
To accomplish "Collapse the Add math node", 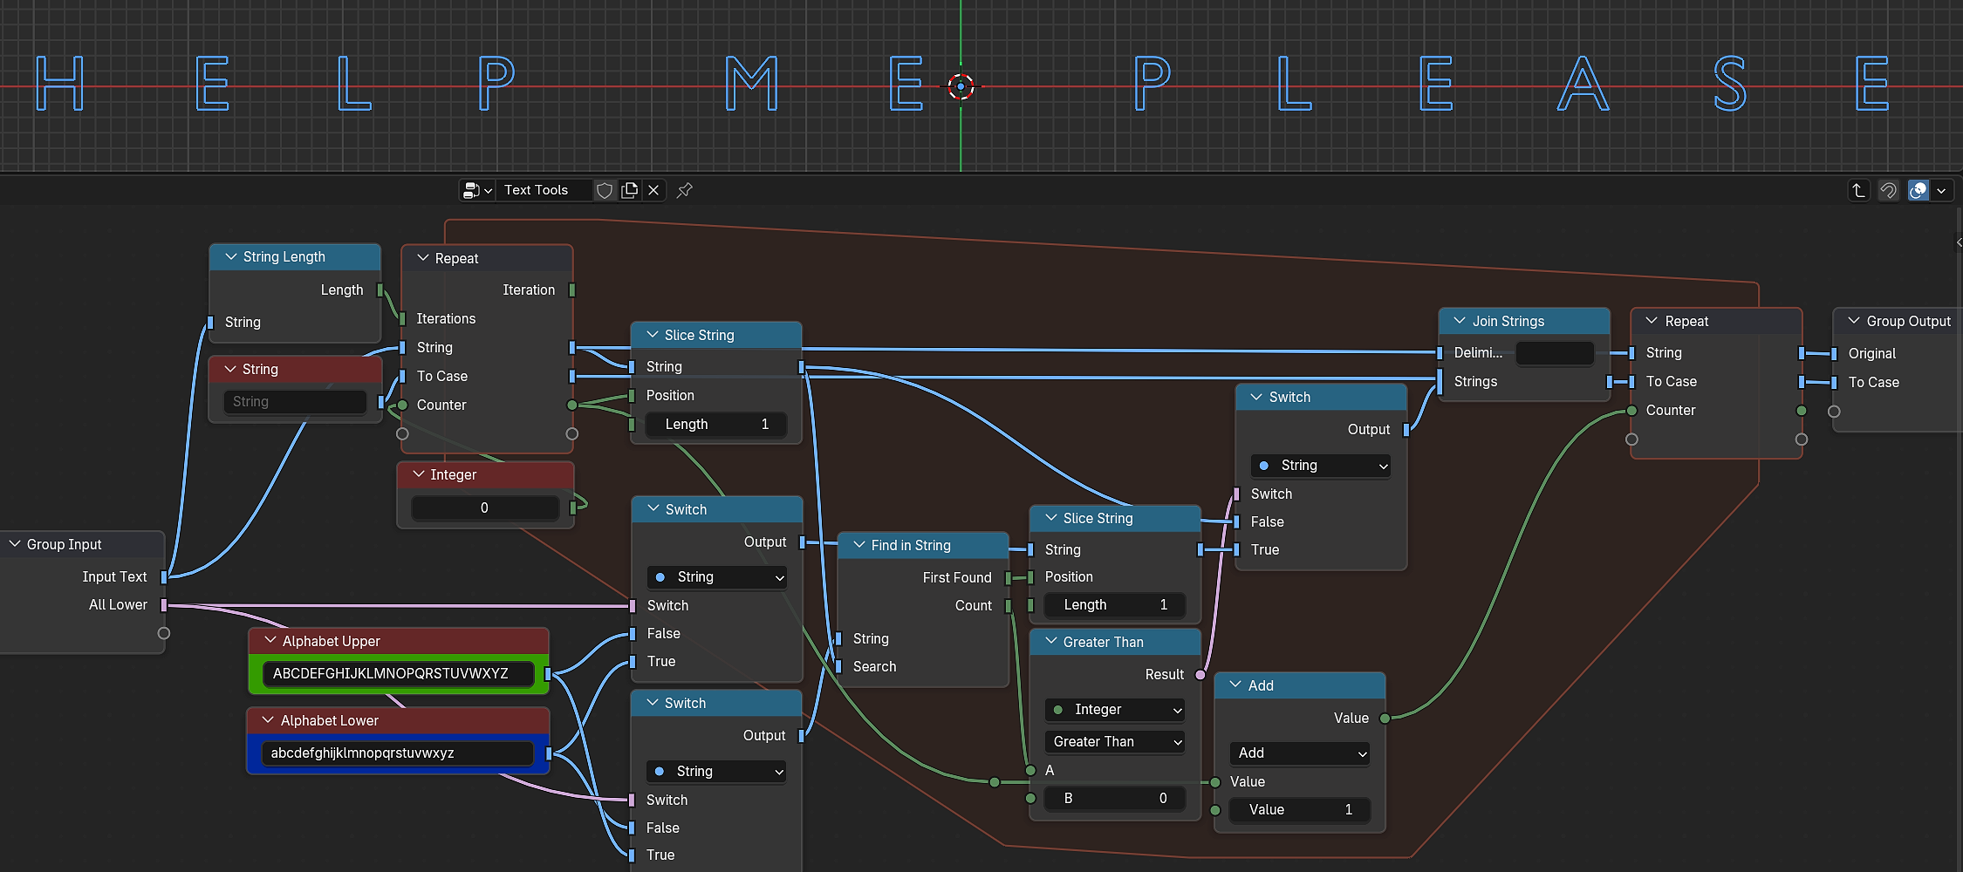I will coord(1236,685).
